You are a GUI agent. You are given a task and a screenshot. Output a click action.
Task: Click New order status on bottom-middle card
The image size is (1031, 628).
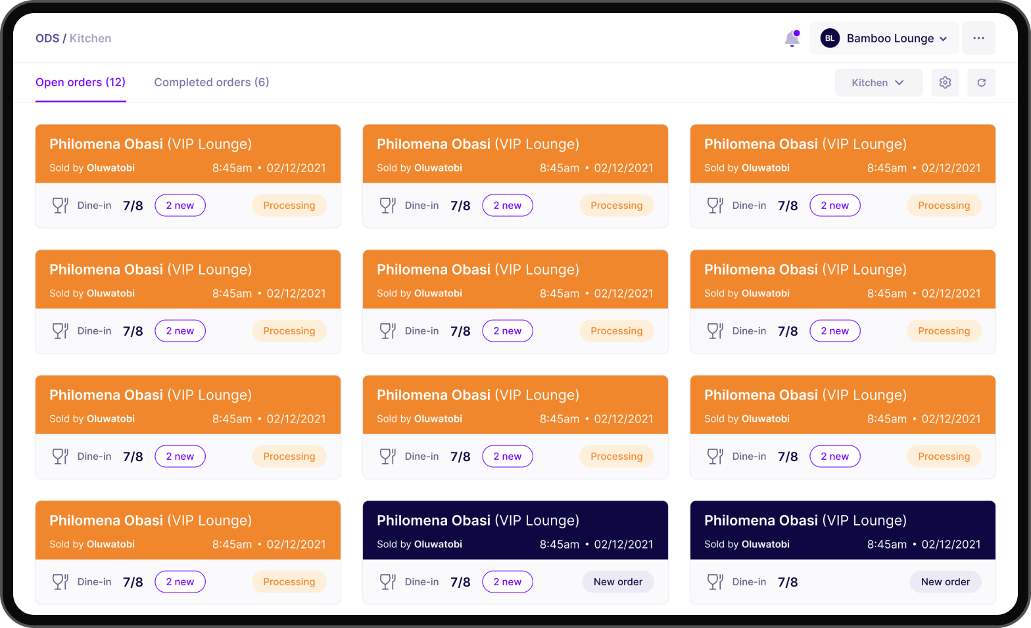(x=617, y=582)
